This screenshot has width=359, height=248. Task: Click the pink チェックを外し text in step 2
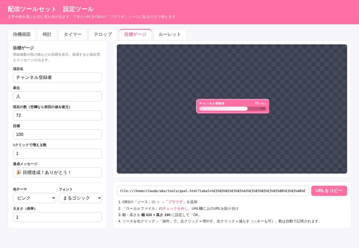click(175, 208)
